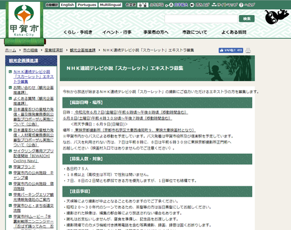
Task: Open the 甲賀市ひと・まち街道交流館 sidebar link
Action: pos(33,208)
